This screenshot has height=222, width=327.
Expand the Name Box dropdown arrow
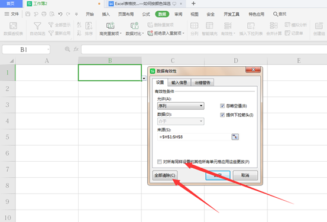point(48,50)
